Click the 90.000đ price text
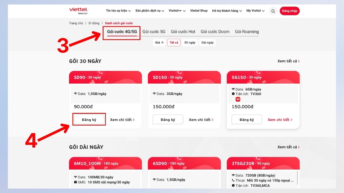 pos(83,107)
